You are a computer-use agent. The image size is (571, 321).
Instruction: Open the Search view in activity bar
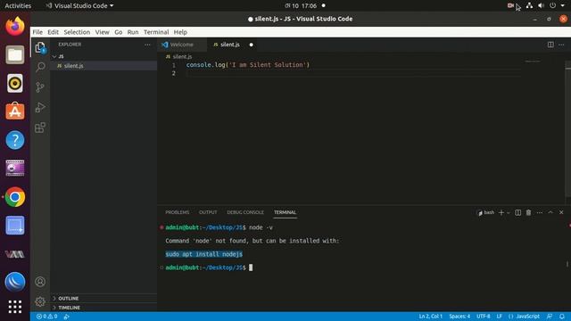pos(40,67)
